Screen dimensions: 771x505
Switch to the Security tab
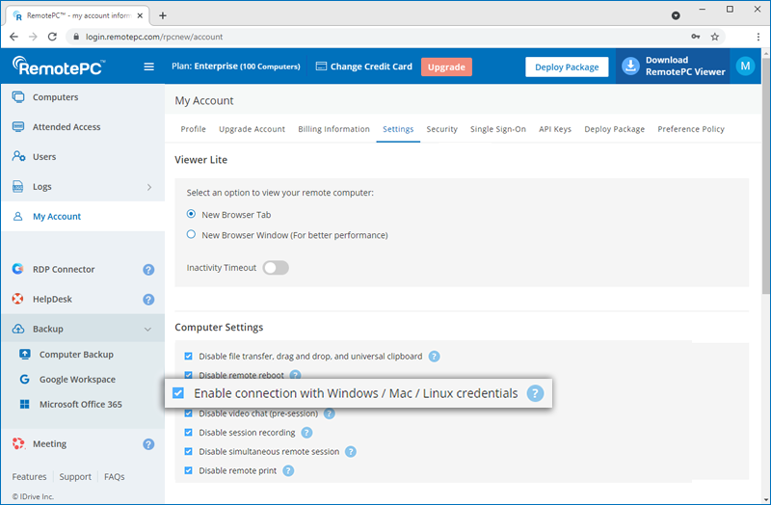pos(441,129)
